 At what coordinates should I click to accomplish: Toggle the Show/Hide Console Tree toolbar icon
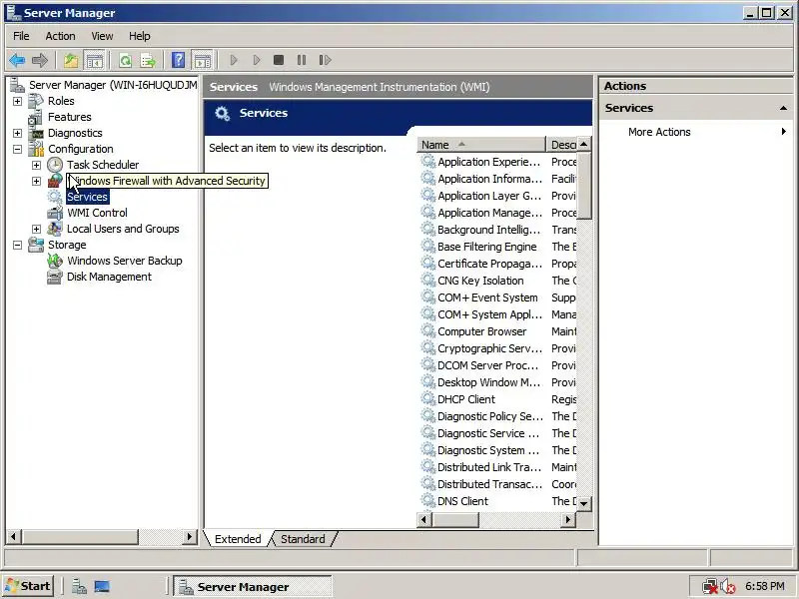point(94,60)
